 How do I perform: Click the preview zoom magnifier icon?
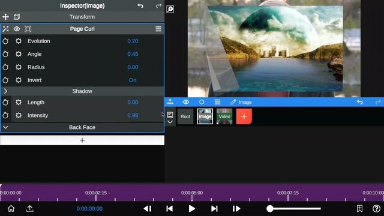[x=170, y=10]
